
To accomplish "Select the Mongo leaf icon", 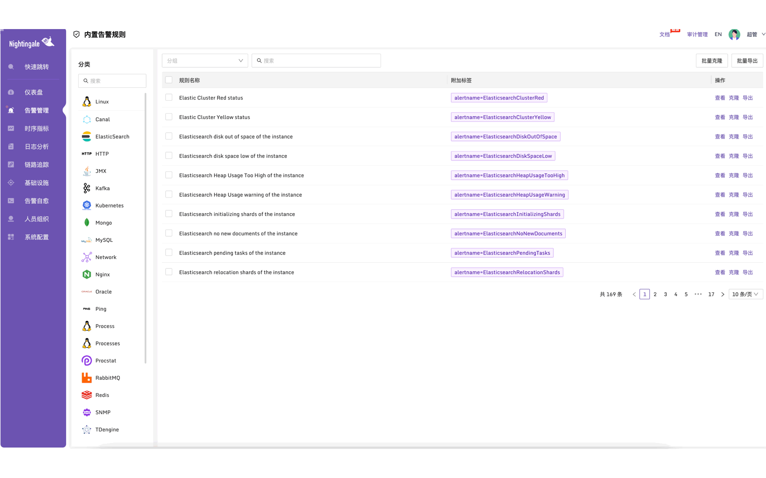I will [87, 223].
